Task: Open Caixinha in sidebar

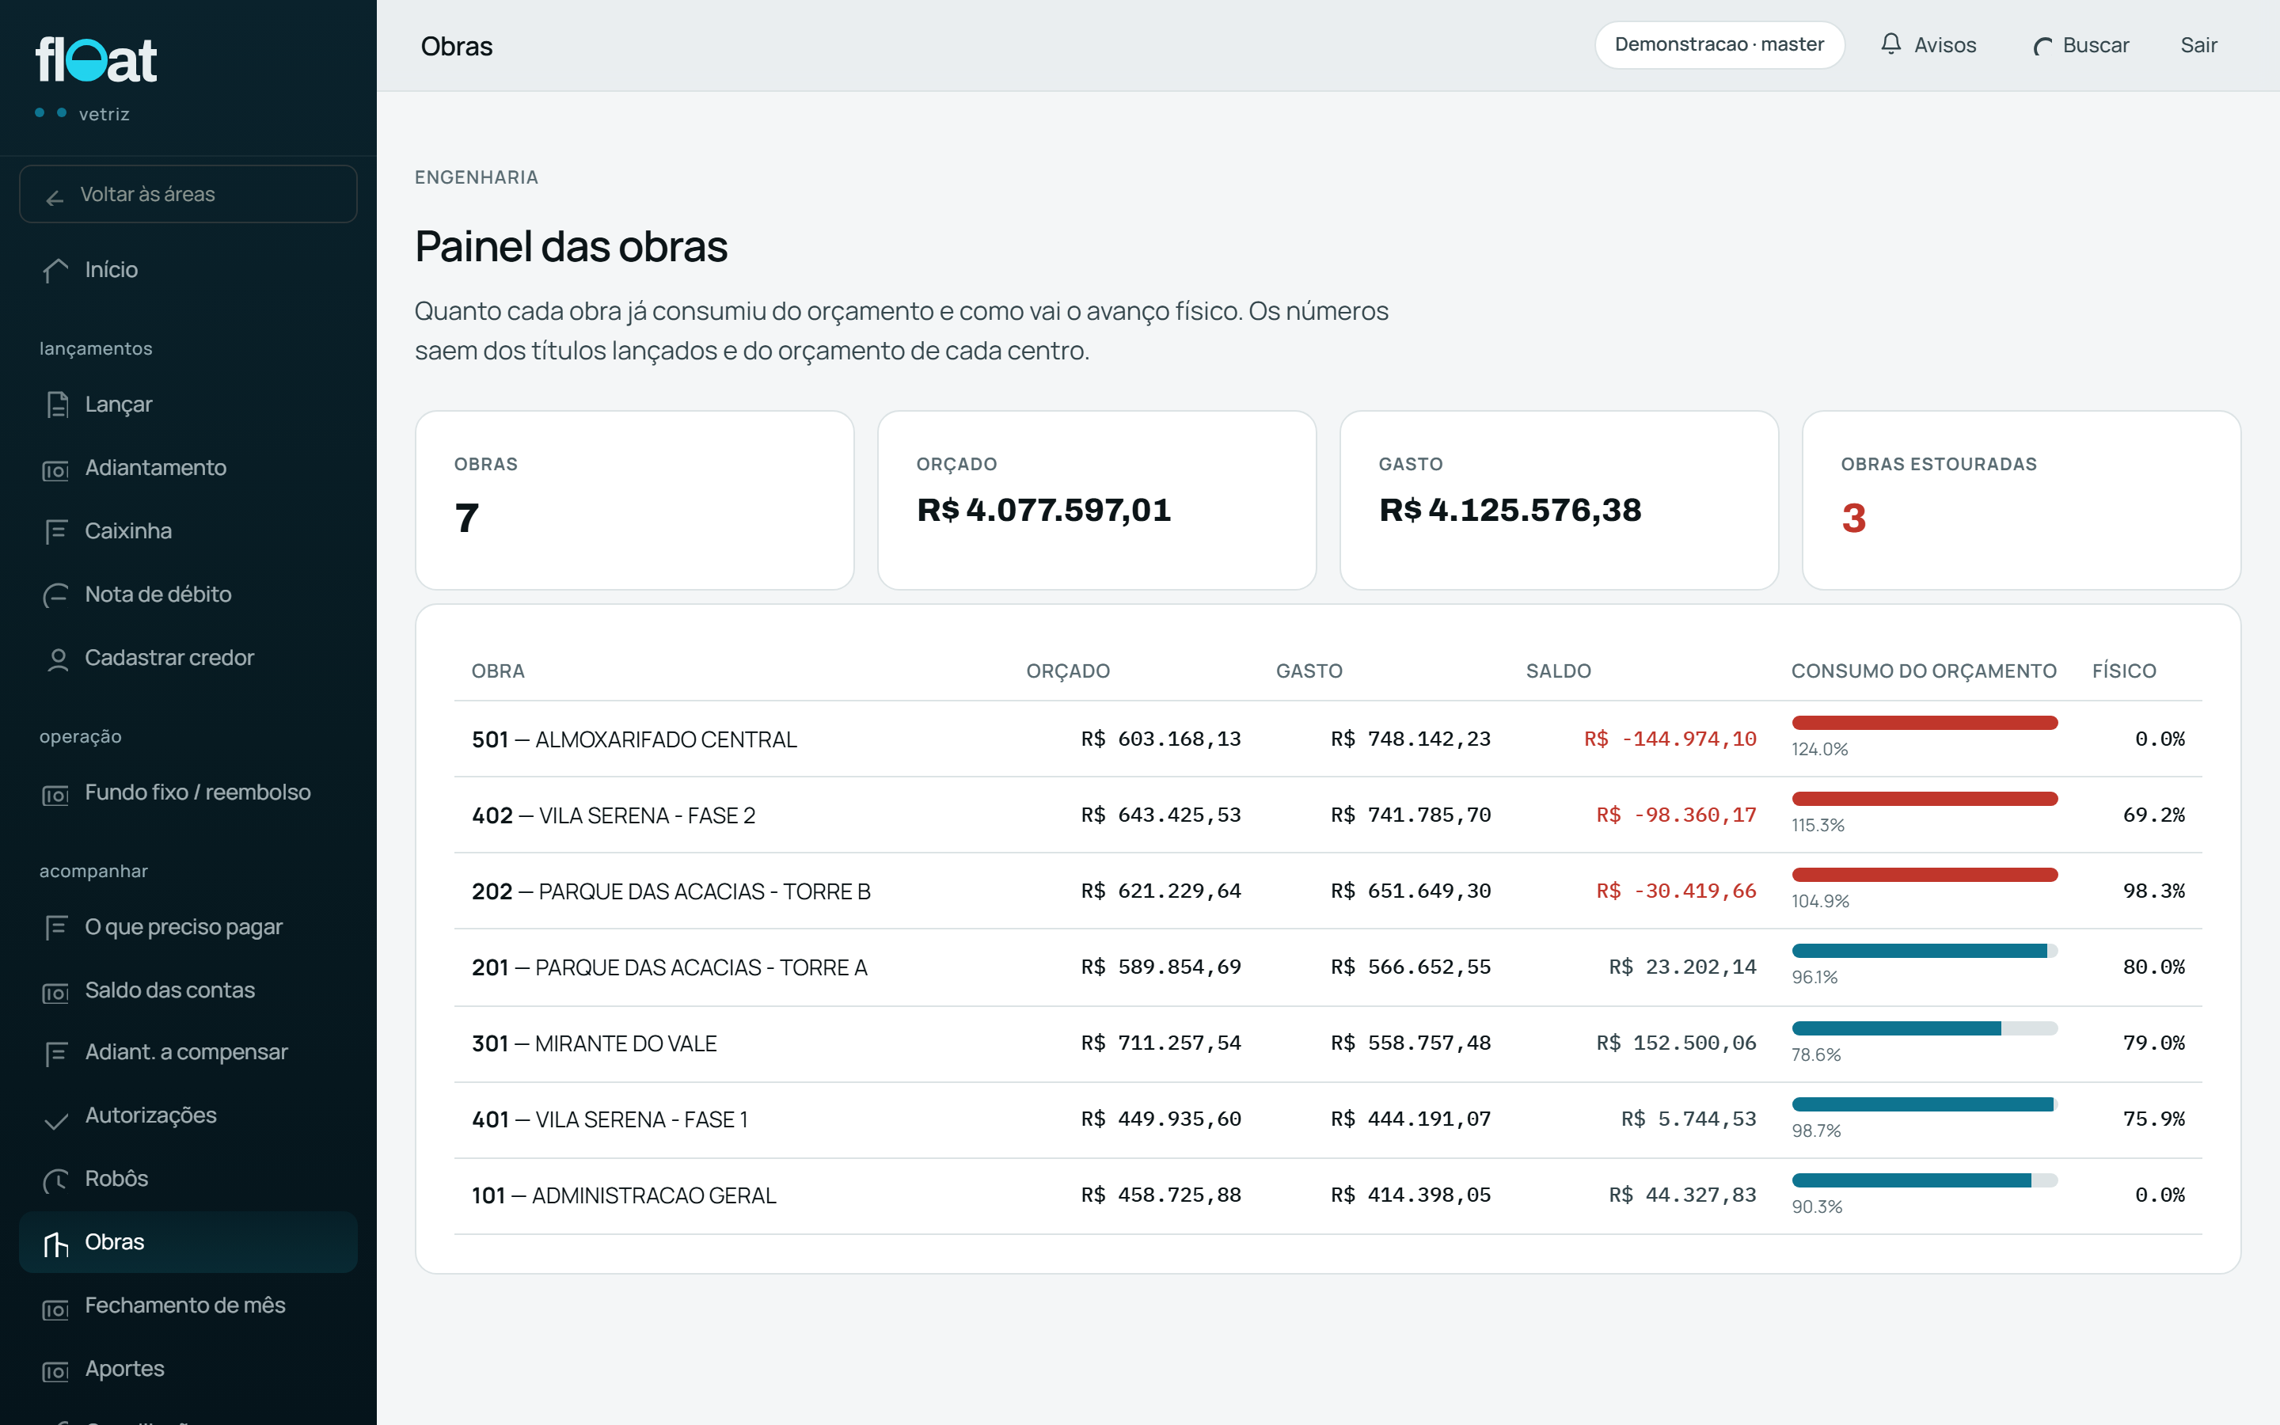Action: tap(188, 530)
